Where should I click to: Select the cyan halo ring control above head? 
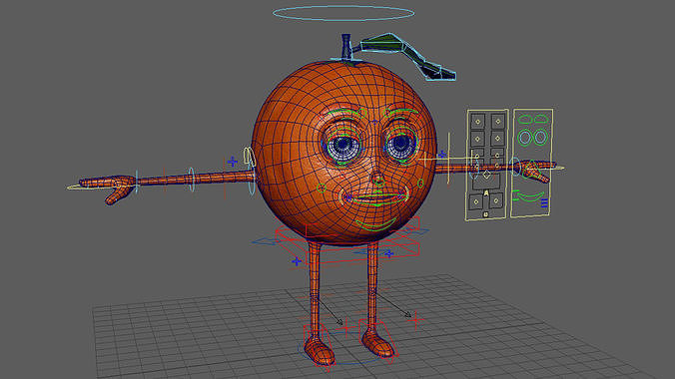click(343, 13)
